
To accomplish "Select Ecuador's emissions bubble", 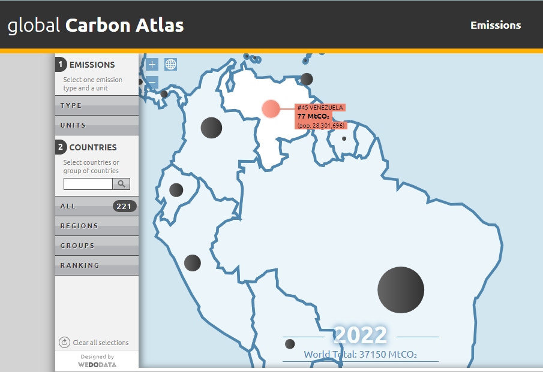I will pyautogui.click(x=176, y=190).
